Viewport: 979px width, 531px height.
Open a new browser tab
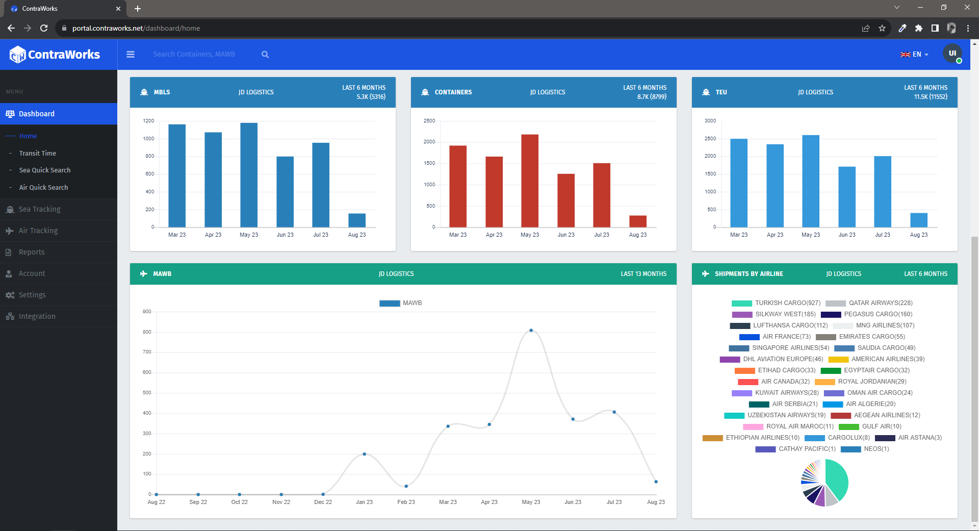click(x=138, y=9)
